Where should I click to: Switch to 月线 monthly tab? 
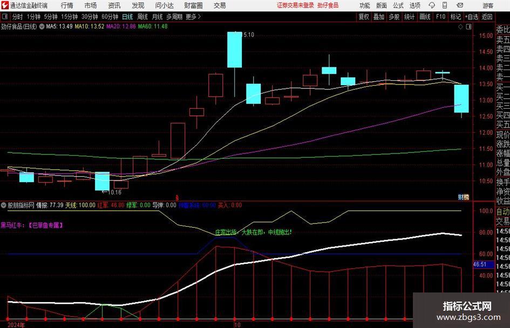point(157,17)
